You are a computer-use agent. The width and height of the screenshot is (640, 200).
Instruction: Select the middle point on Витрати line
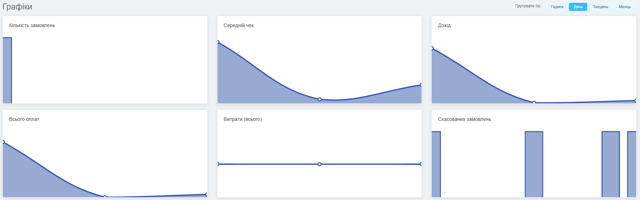tap(319, 164)
